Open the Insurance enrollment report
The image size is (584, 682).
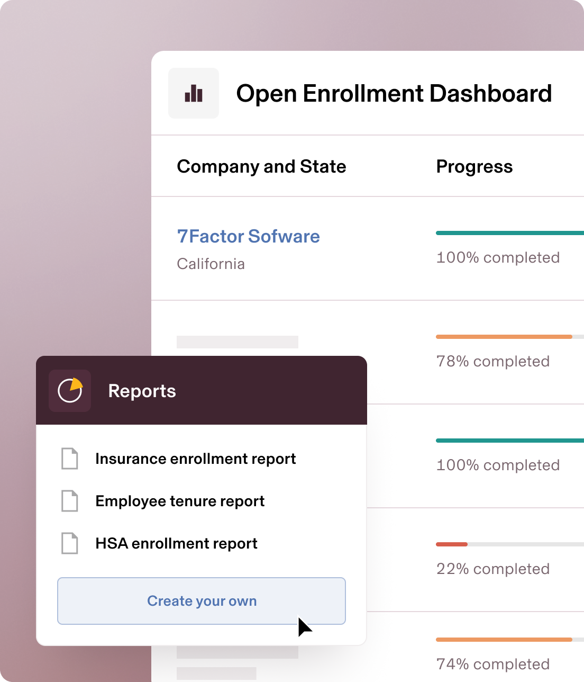pos(195,459)
